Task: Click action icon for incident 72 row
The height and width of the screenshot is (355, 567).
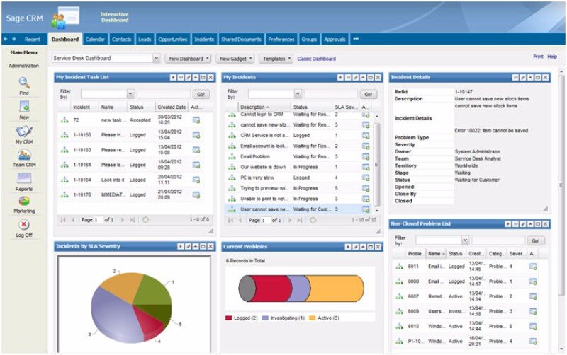Action: point(196,120)
